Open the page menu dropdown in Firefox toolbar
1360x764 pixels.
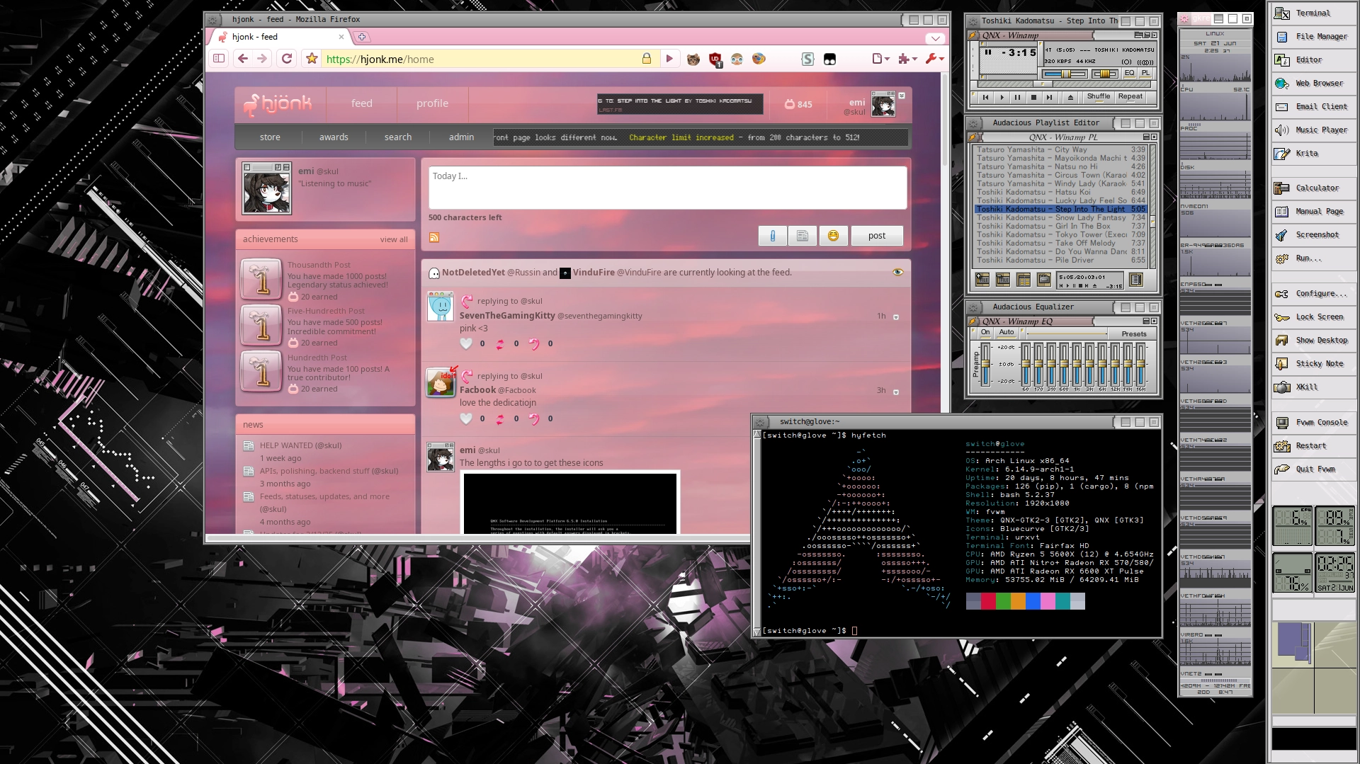(880, 59)
